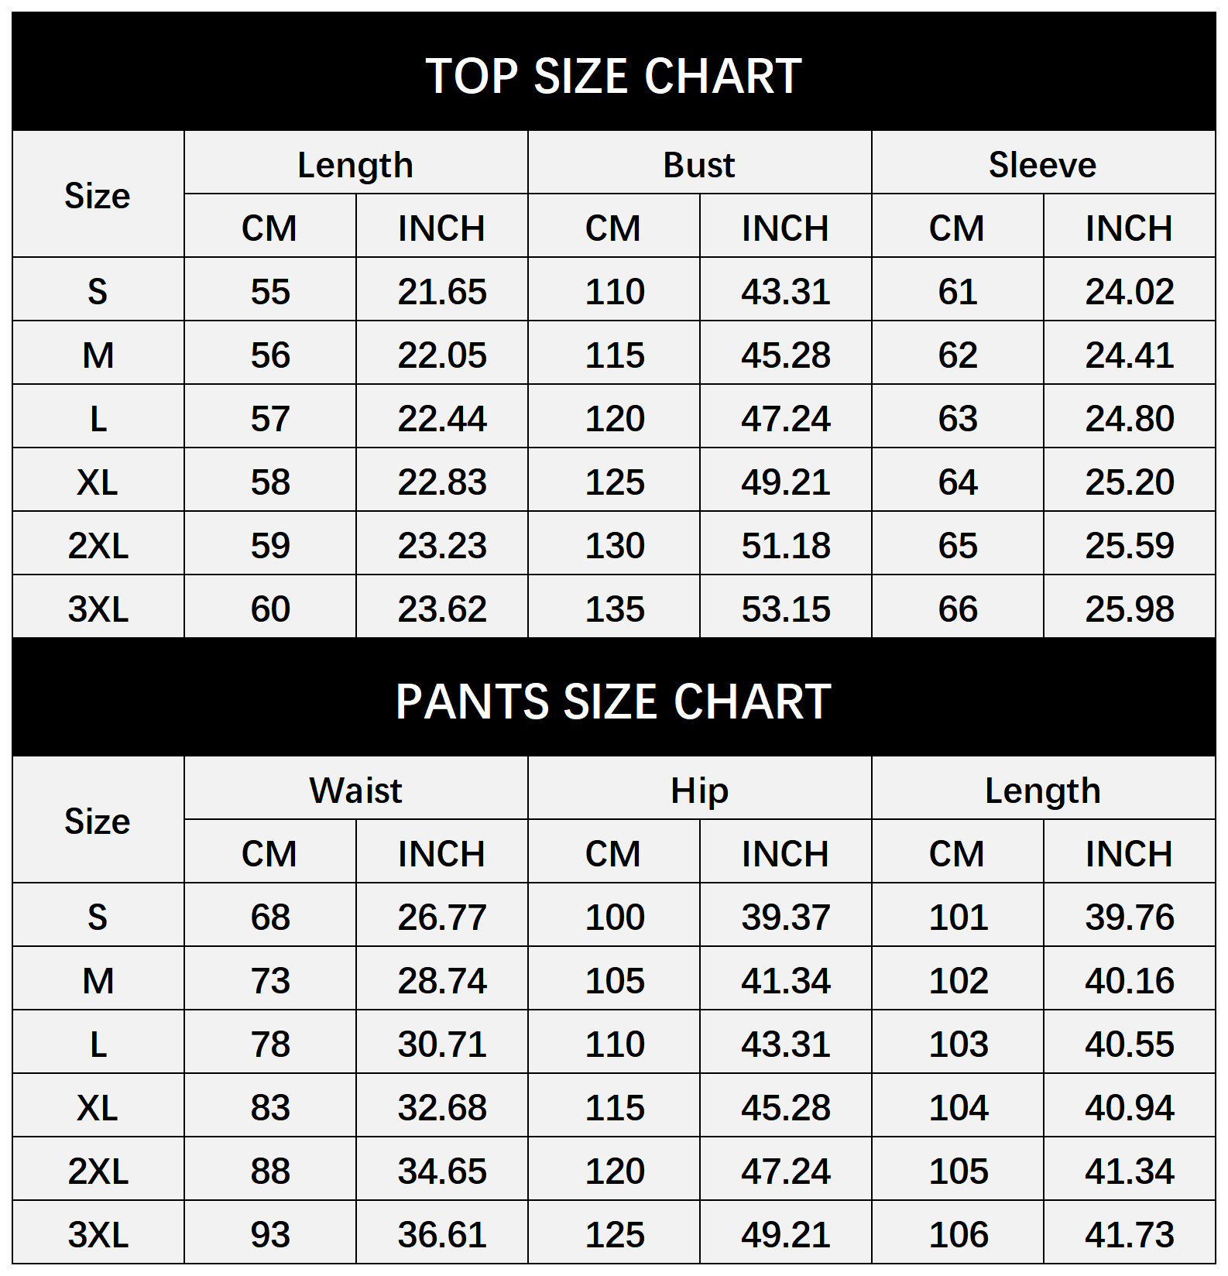Click the Waist column header

pos(355,791)
